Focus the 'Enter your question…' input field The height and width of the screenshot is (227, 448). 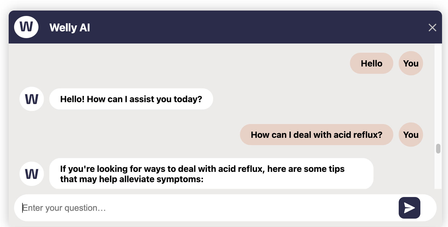click(x=206, y=208)
